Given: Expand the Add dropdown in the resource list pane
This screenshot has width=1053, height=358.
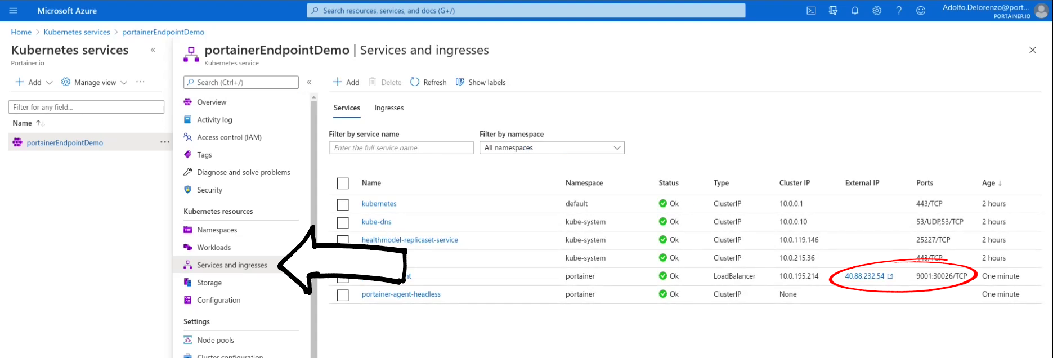Looking at the screenshot, I should 34,82.
